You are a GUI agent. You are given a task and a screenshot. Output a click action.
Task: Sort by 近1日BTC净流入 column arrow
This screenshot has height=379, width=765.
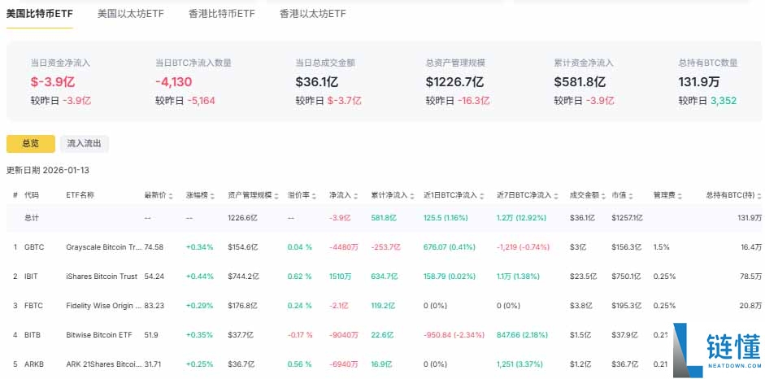click(x=481, y=195)
